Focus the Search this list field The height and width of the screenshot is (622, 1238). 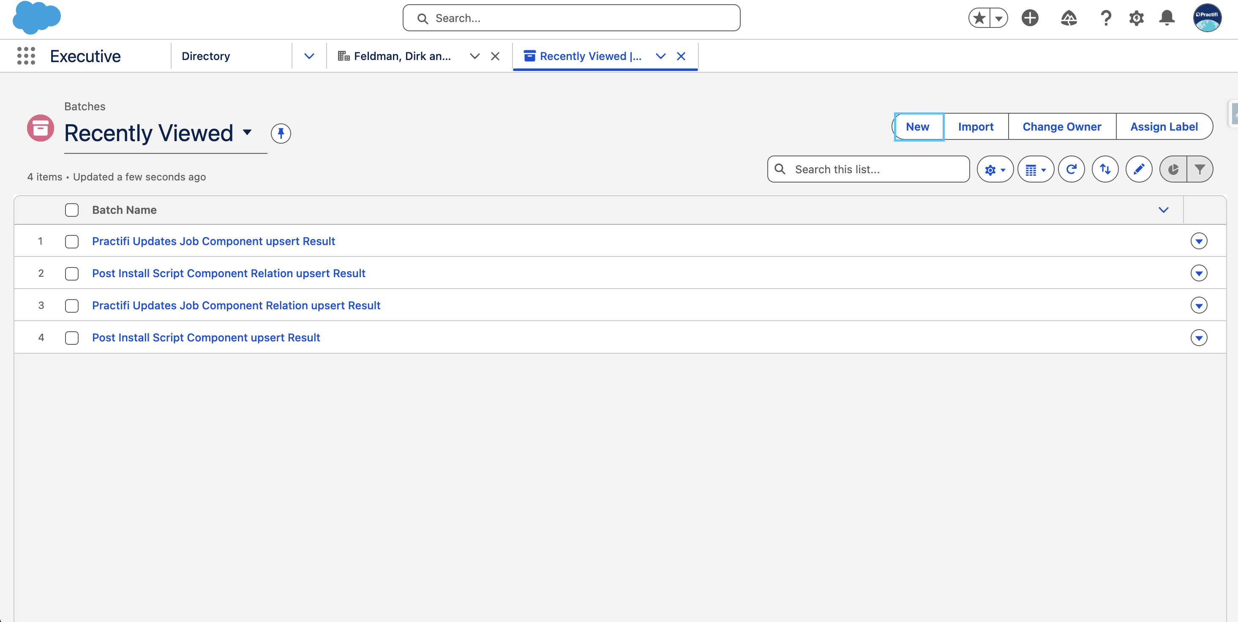coord(868,169)
